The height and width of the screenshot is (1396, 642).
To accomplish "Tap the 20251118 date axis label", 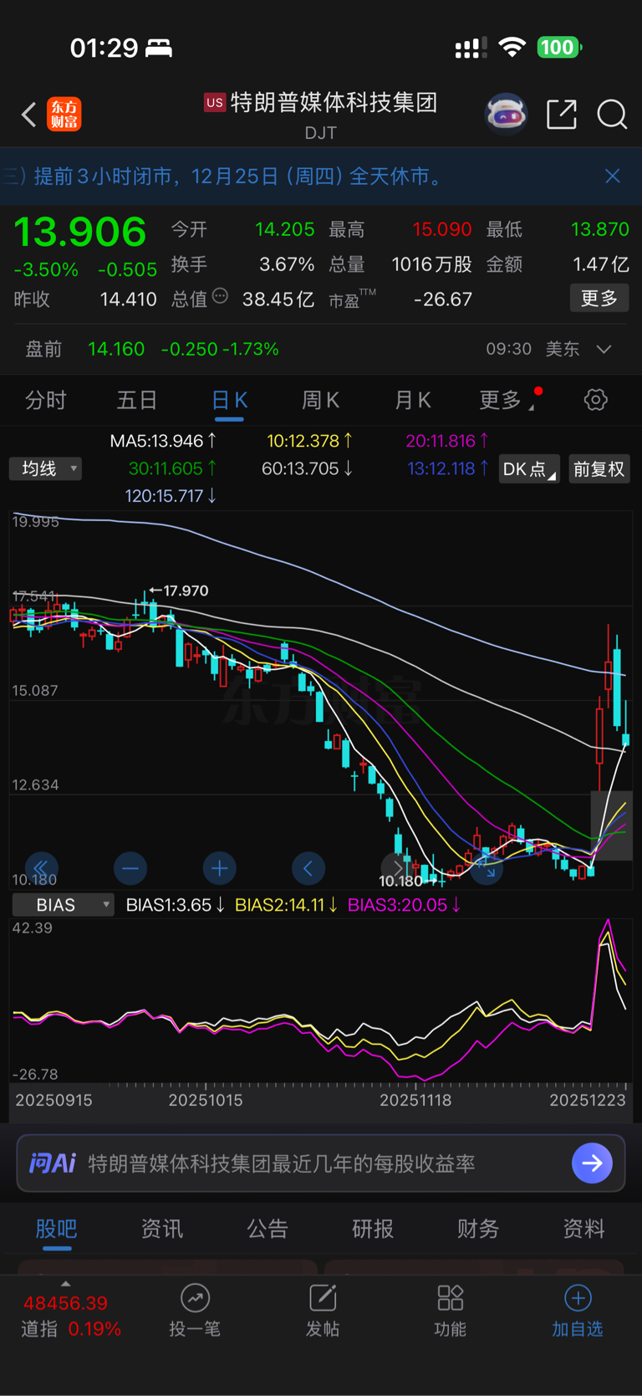I will click(x=415, y=1100).
